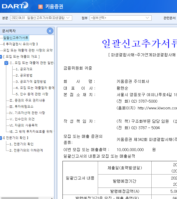This screenshot has height=199, width=177.
Task: Click the 키움증권 제342회 파생결합사채 text
Action: pos(147,140)
